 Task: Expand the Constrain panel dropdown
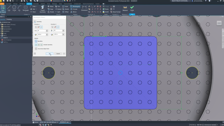91,14
